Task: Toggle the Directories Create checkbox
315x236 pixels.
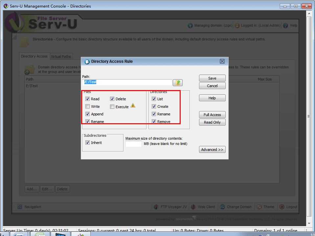Action: coord(154,106)
